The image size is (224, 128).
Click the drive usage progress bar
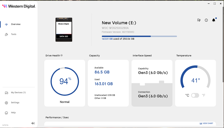pyautogui.click(x=139, y=36)
